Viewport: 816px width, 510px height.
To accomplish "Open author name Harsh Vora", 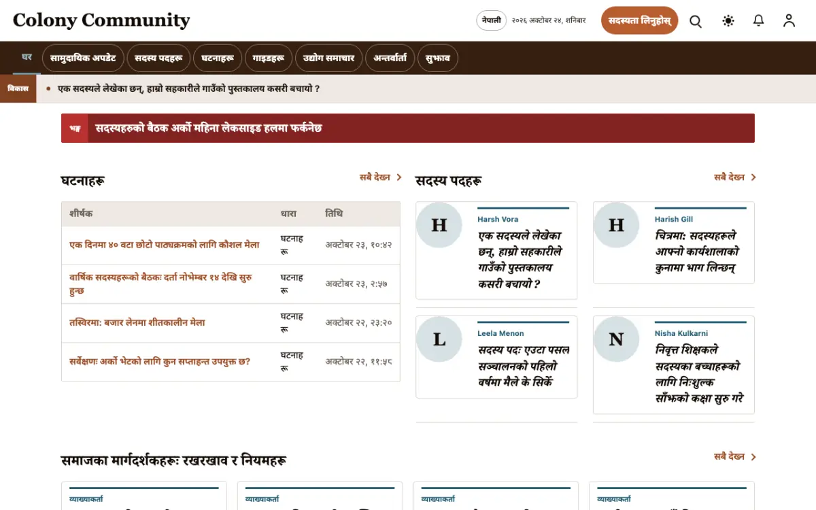I will pyautogui.click(x=498, y=219).
